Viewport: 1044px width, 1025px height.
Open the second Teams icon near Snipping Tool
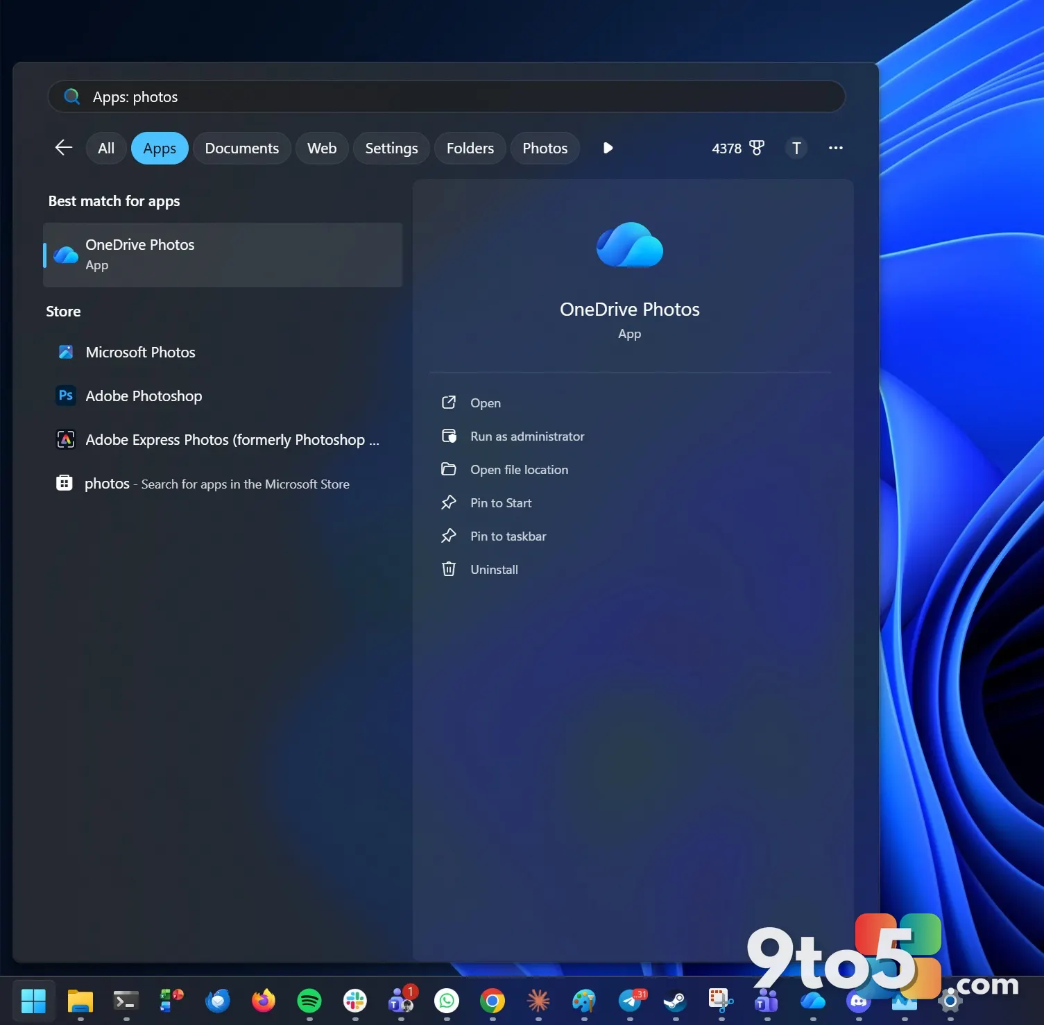[x=767, y=1001]
